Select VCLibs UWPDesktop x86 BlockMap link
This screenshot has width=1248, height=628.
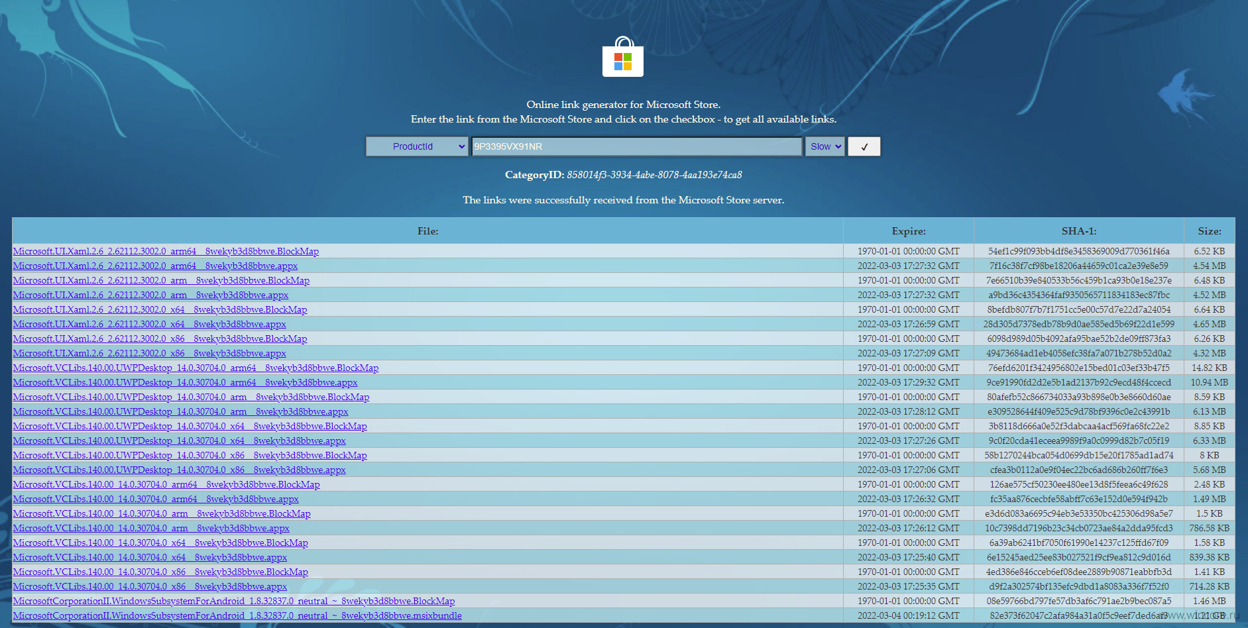190,455
